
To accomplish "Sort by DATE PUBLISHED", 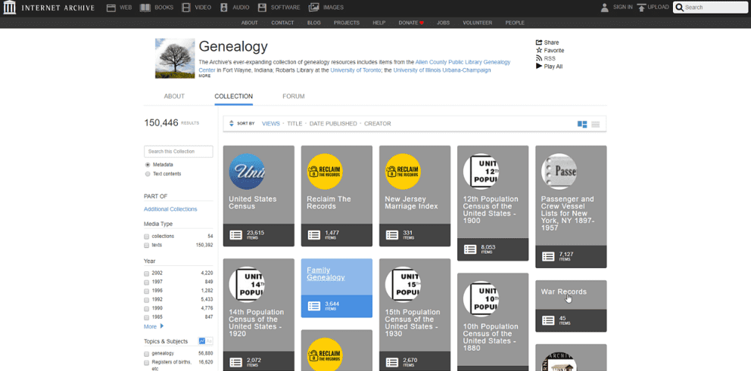I will (x=333, y=123).
